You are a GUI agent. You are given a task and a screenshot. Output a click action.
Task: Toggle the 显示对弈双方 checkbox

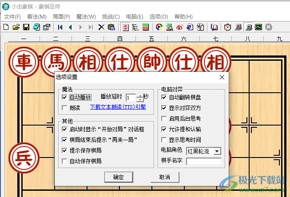(x=164, y=108)
